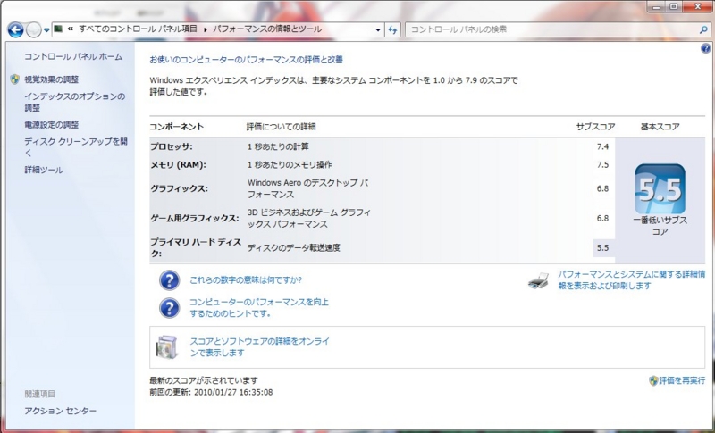
Task: Open 詳細ツール link
Action: (44, 170)
